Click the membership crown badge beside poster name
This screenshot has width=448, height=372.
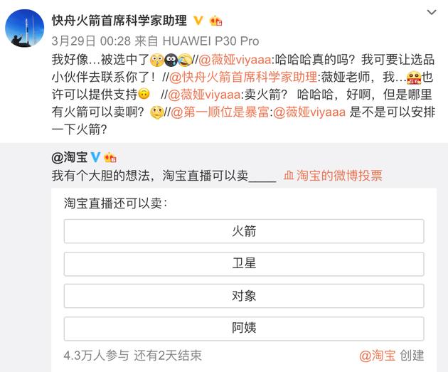(x=215, y=21)
